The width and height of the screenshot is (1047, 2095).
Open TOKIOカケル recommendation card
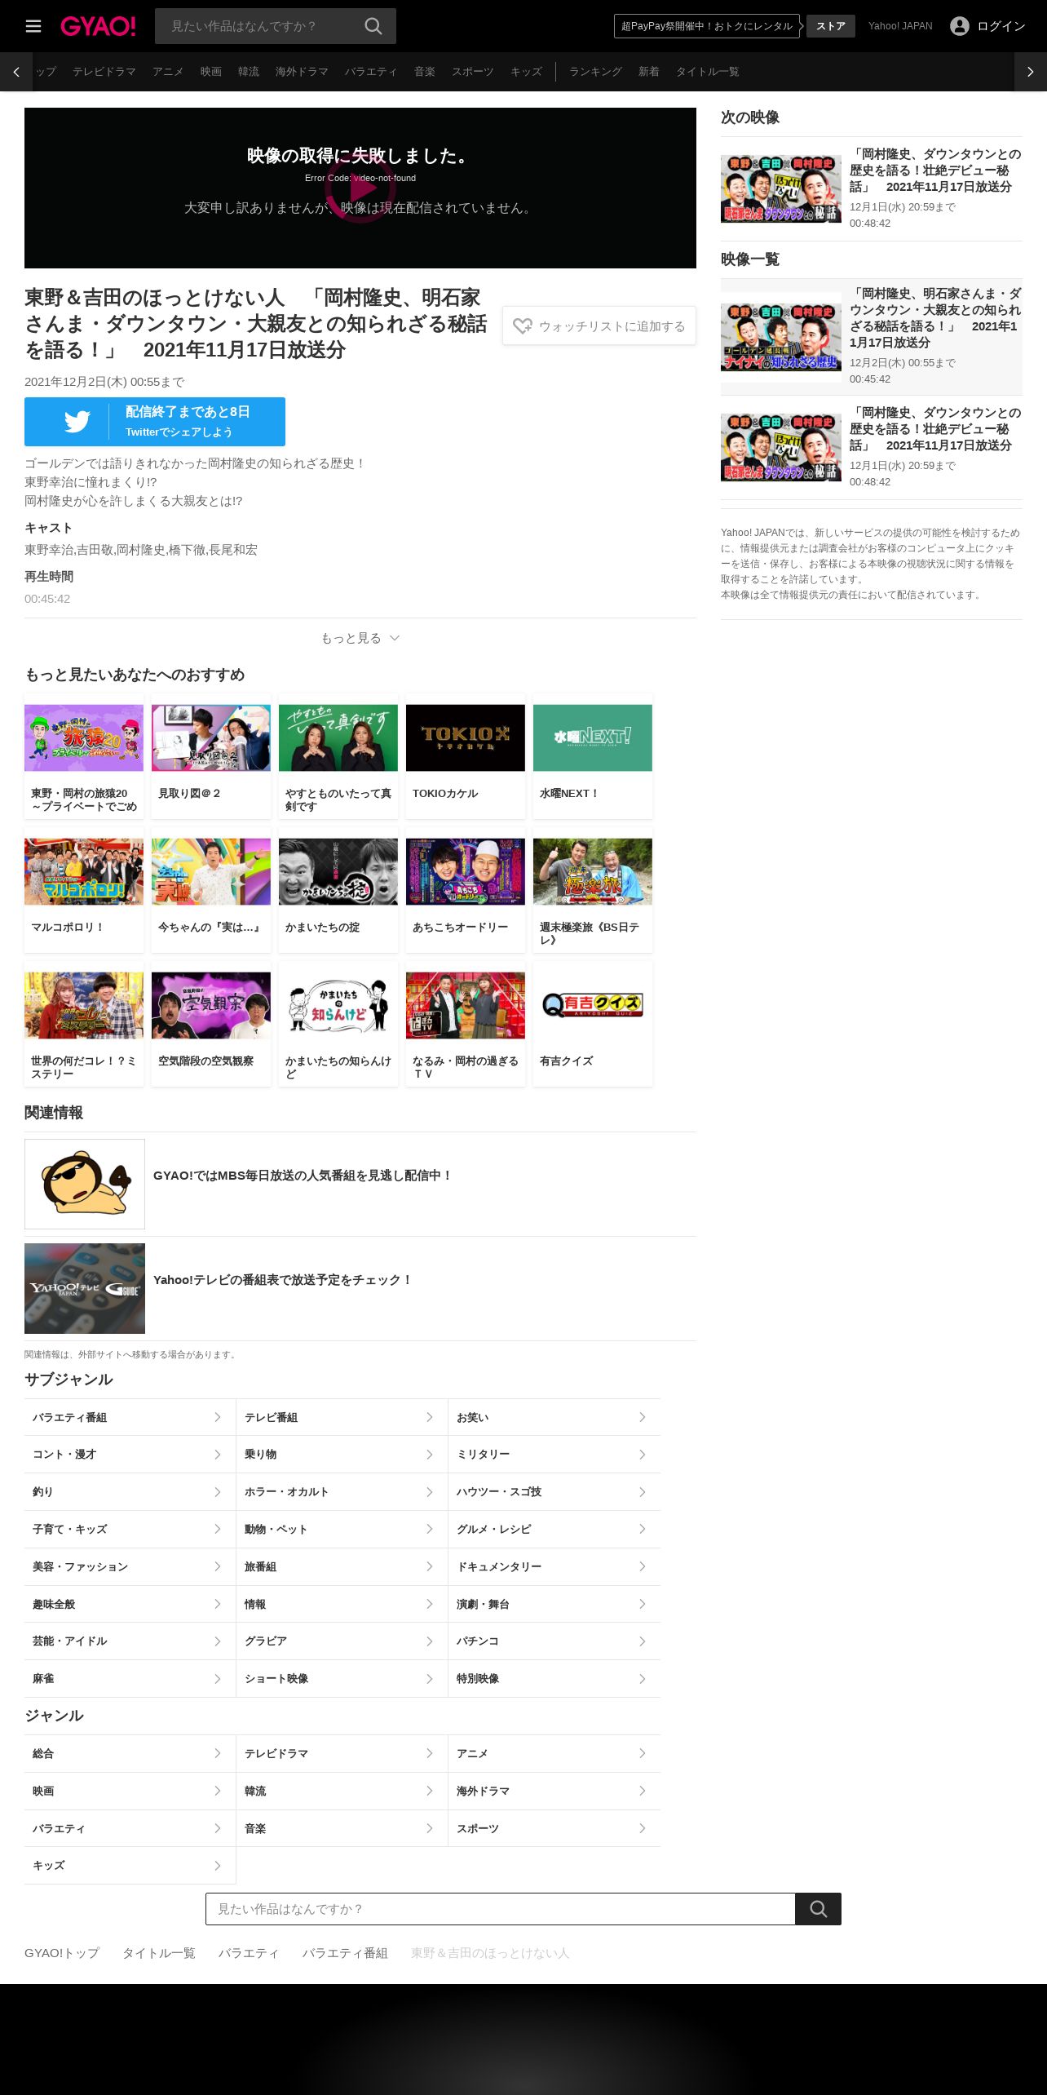466,756
